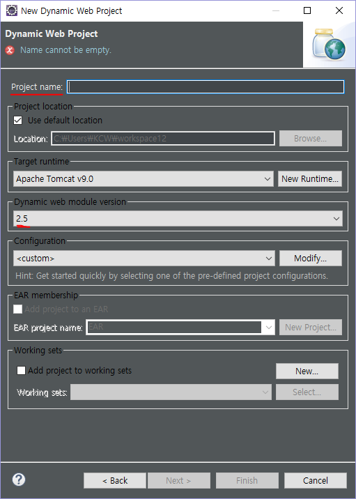
Task: Click the New Project... EAR button
Action: (311, 327)
